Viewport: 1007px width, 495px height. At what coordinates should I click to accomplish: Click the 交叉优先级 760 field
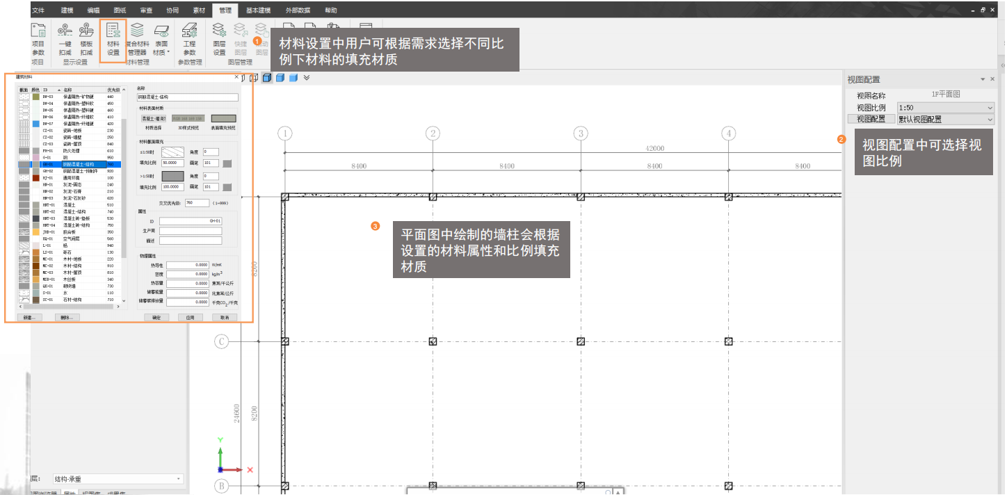197,202
